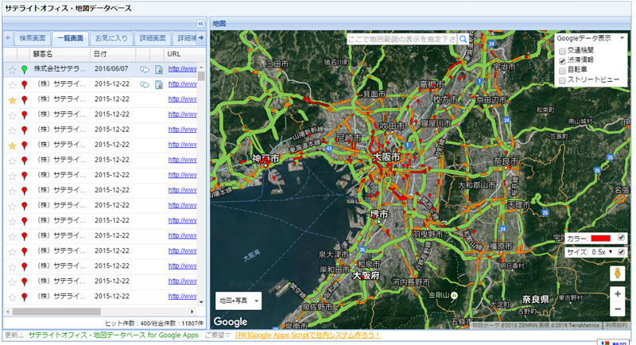Viewport: 636px width, 345px height.
Task: Click the Google logo on the map
Action: pyautogui.click(x=230, y=322)
